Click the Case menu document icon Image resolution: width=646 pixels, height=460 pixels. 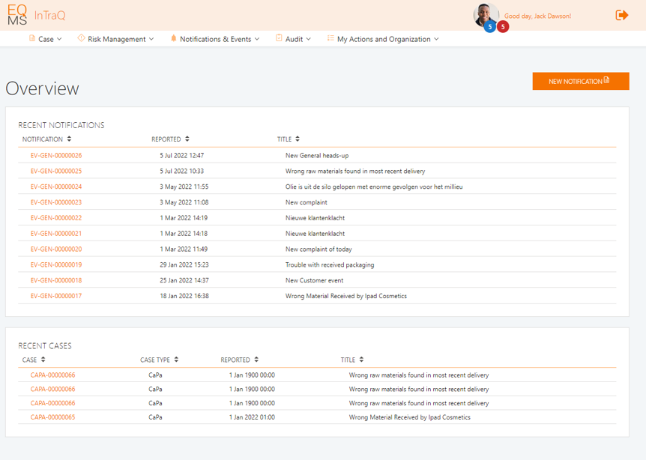[32, 38]
